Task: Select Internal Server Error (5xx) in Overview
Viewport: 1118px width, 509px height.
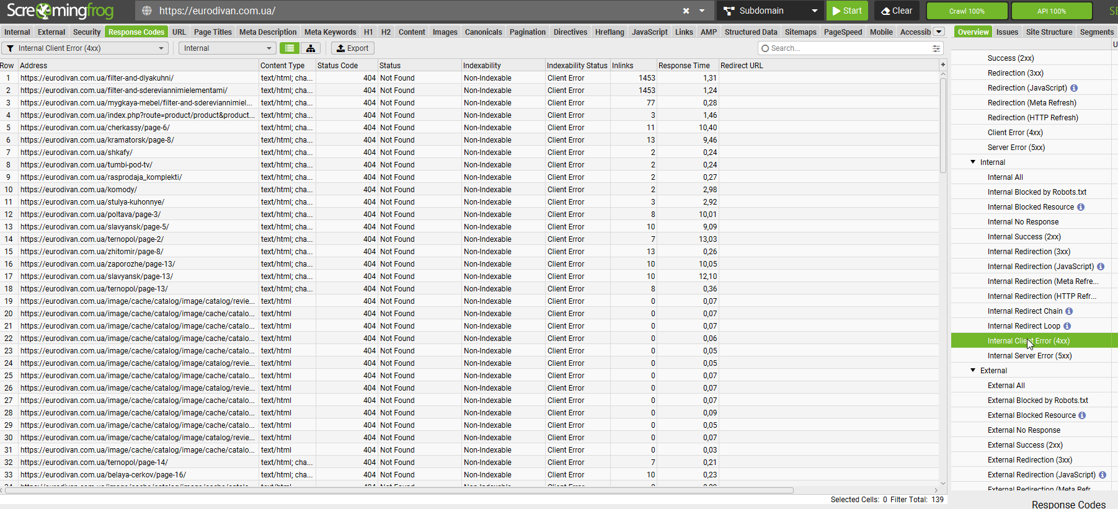Action: 1029,356
